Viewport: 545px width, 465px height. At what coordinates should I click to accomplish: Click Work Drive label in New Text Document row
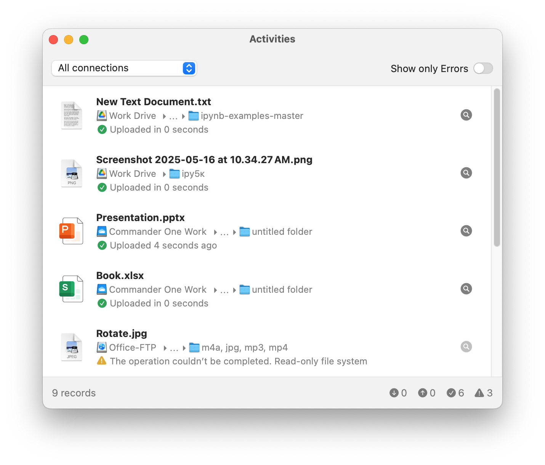[x=133, y=115]
